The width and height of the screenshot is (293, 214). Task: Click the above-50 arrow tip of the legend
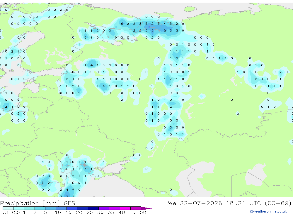(146, 208)
